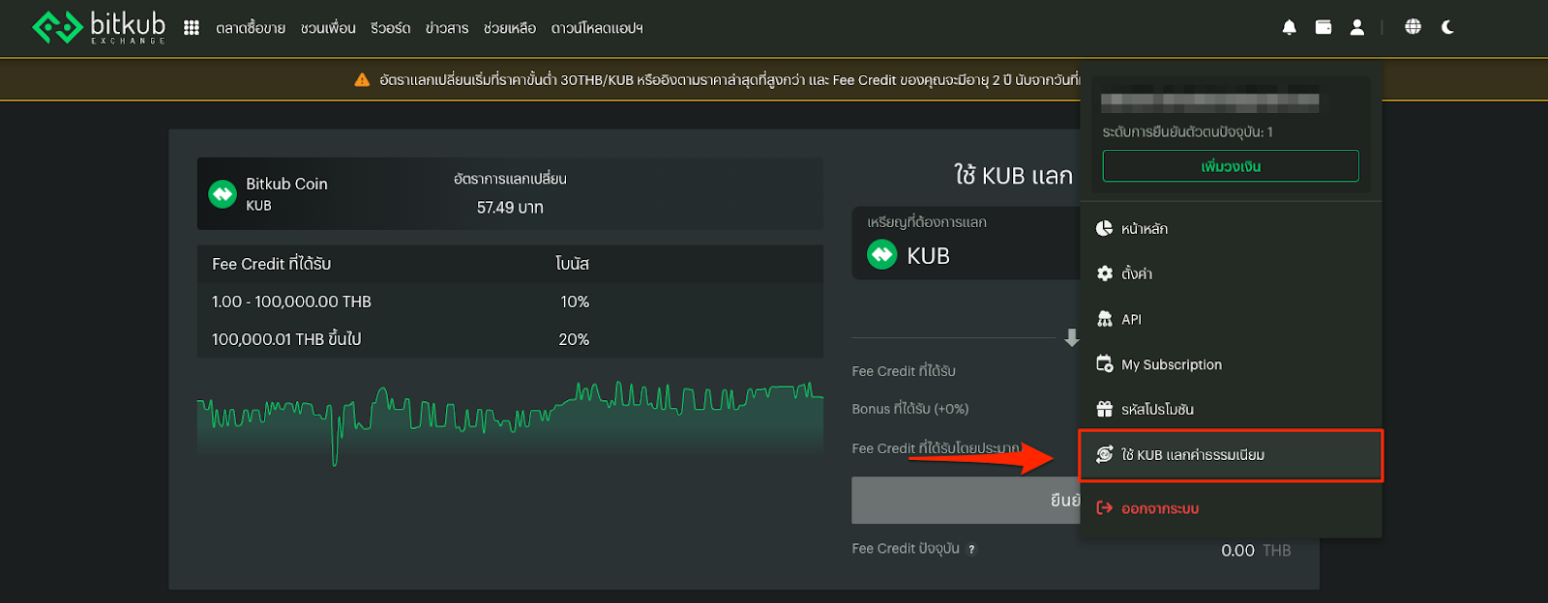Click the โบนัส column header
The width and height of the screenshot is (1548, 603).
click(573, 264)
